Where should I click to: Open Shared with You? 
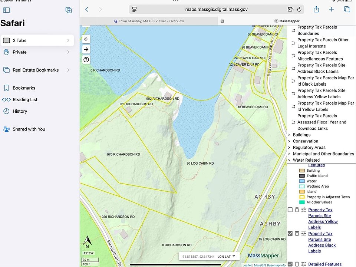click(37, 129)
